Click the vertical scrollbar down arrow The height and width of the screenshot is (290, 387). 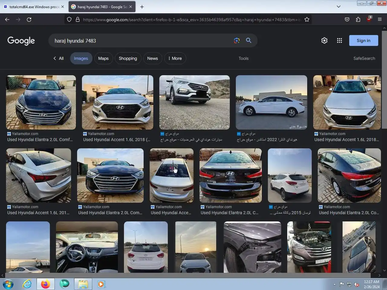[384, 270]
